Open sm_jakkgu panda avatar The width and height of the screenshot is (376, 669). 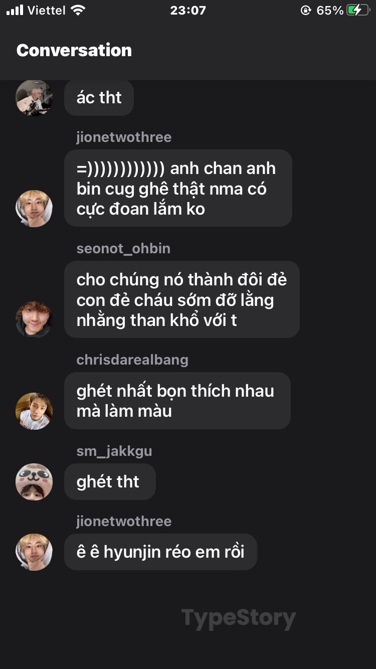pyautogui.click(x=34, y=482)
